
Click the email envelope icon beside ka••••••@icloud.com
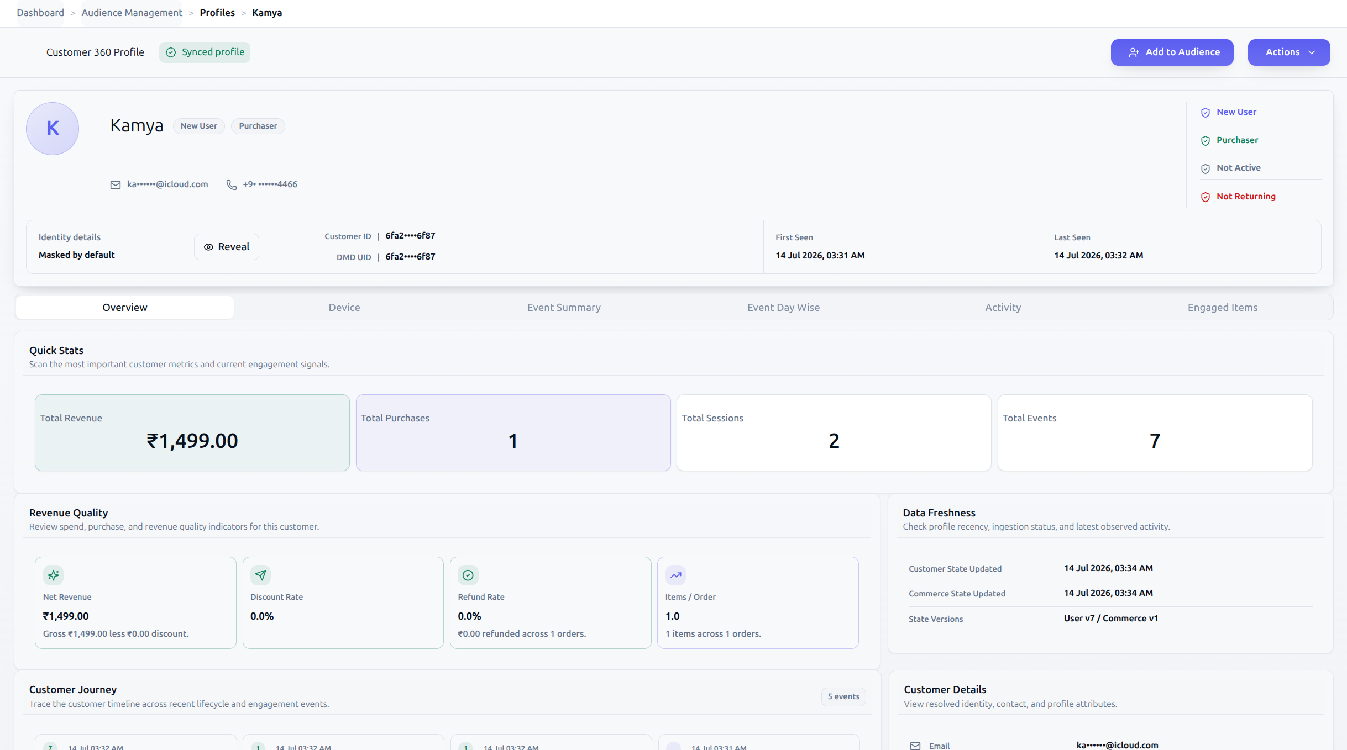(x=116, y=185)
